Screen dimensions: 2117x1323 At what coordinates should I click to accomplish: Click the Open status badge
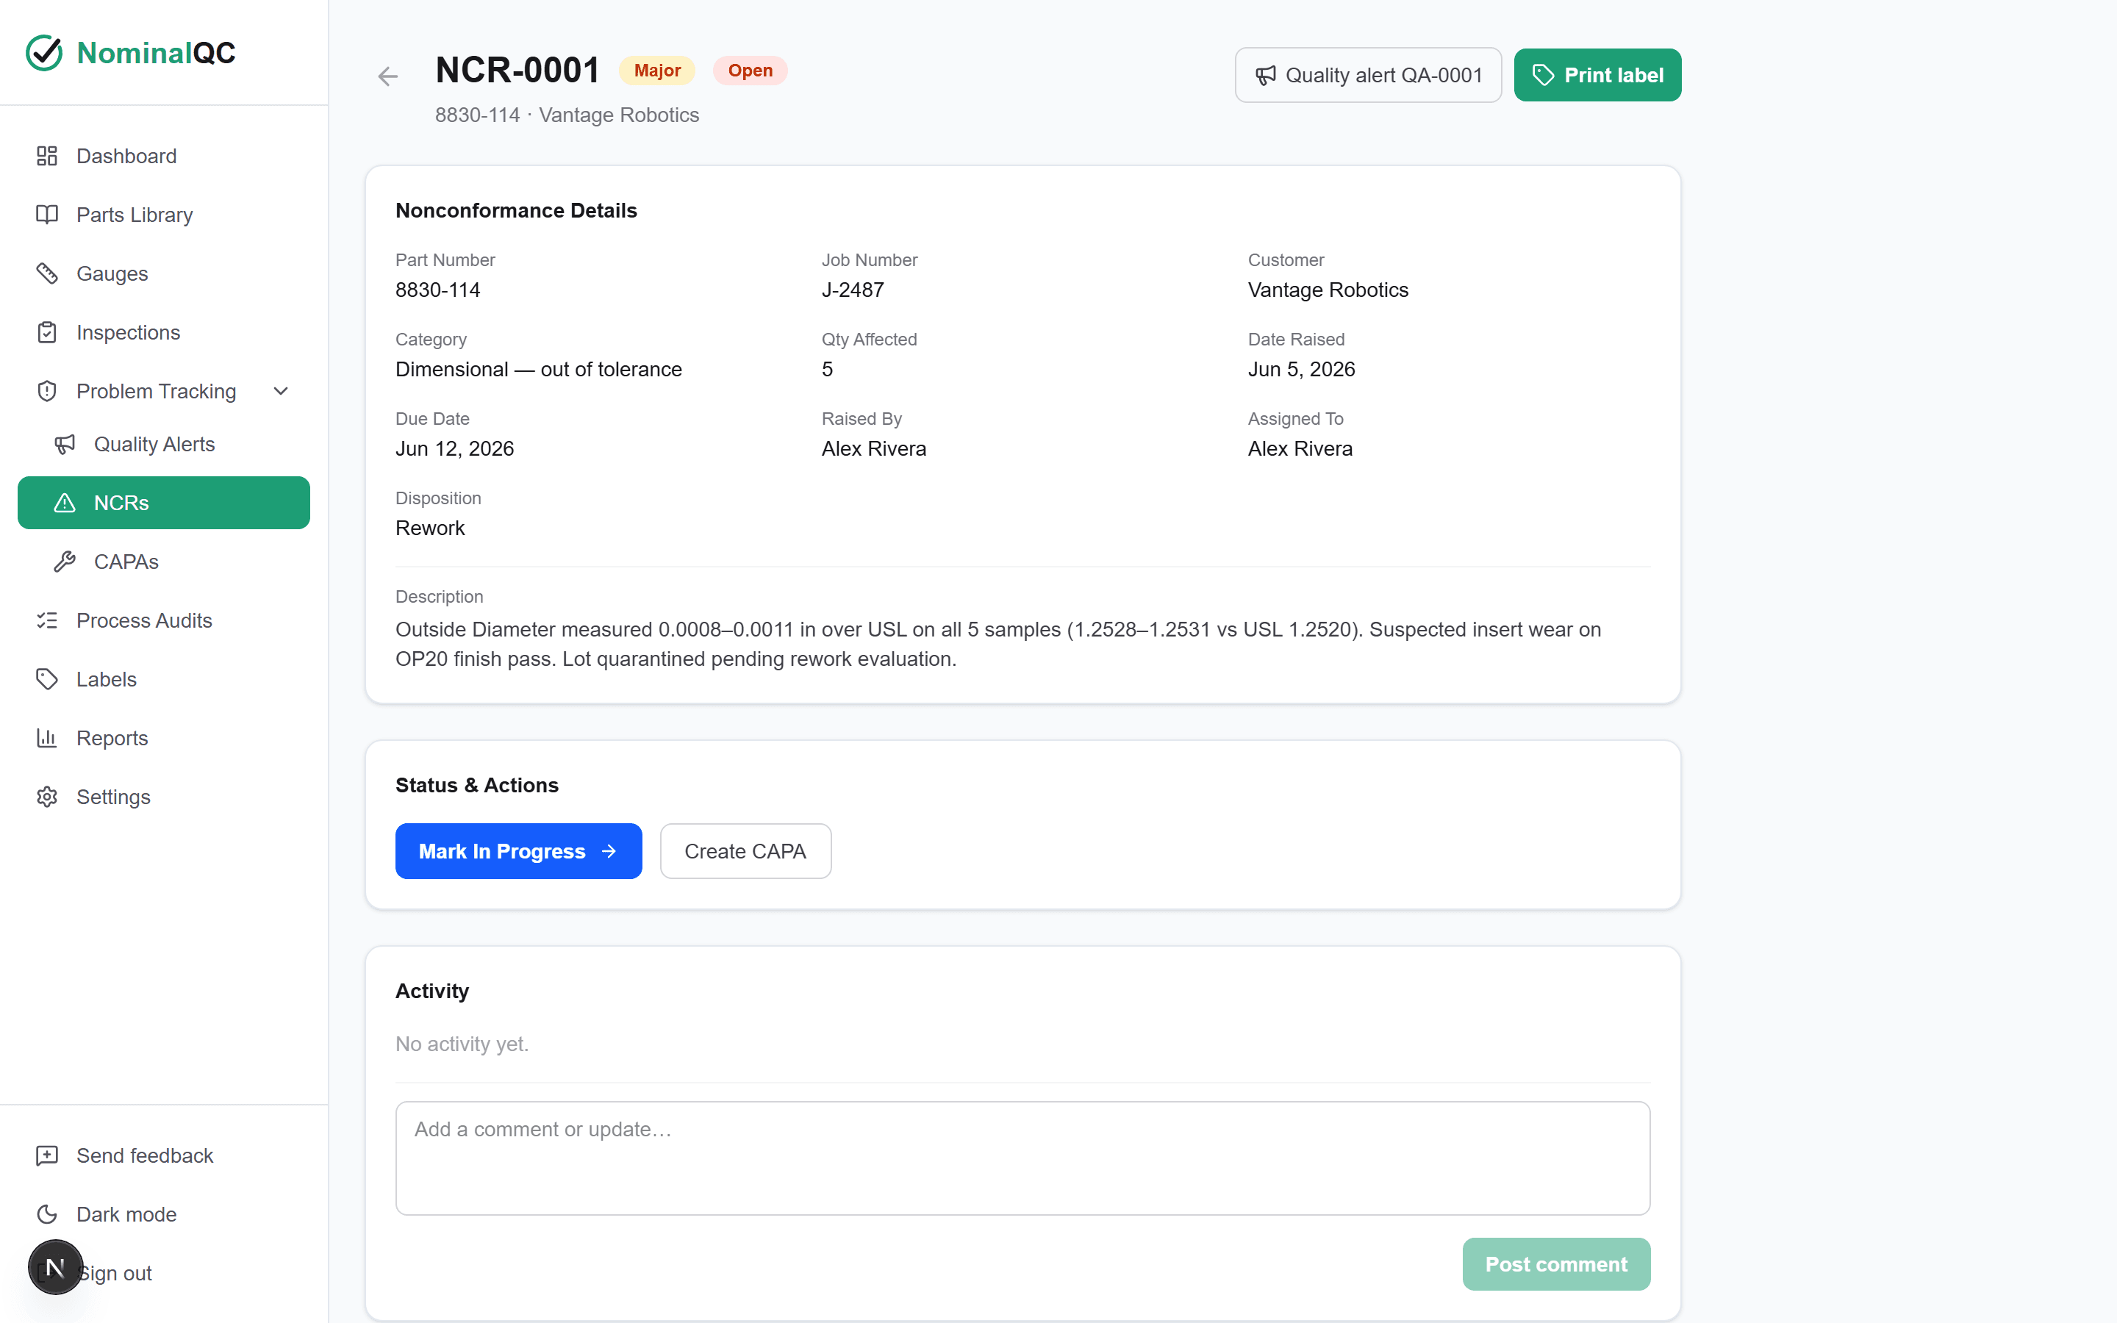[x=750, y=71]
